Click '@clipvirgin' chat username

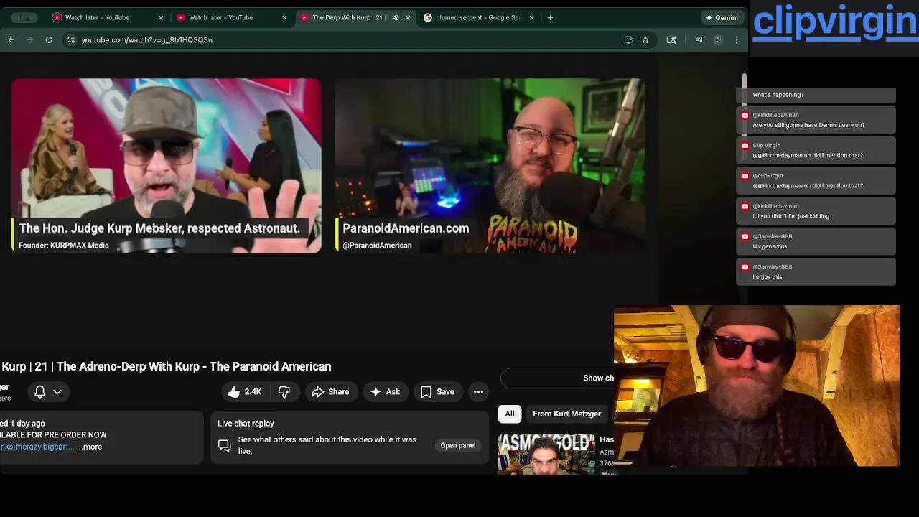coord(768,175)
